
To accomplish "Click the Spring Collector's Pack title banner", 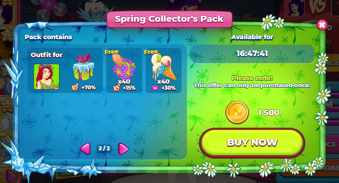I will 169,19.
